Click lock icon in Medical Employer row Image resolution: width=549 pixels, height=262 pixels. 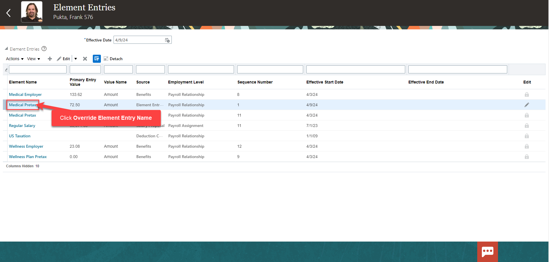527,94
